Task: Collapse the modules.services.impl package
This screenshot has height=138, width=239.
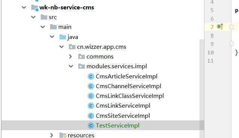Action: click(71, 66)
